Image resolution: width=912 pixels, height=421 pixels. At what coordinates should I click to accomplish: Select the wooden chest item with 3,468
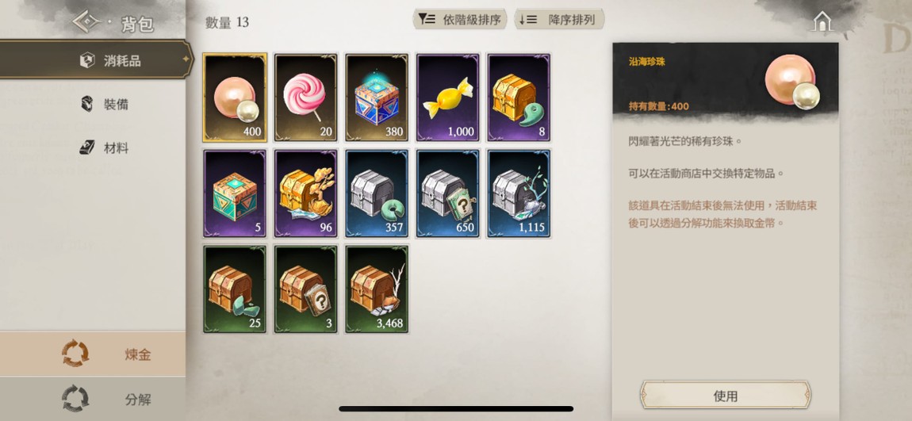[377, 289]
